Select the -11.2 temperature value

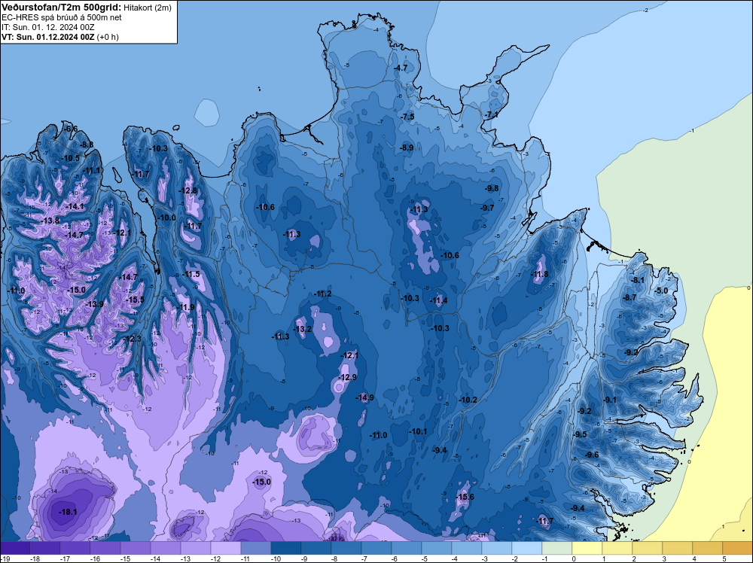[x=322, y=294]
